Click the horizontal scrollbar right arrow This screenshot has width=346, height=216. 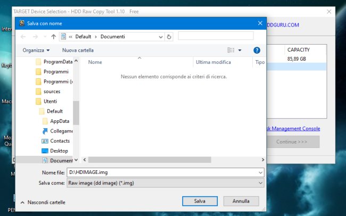click(x=262, y=160)
